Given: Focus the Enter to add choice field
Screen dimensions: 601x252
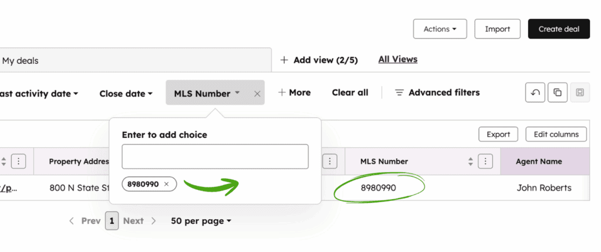Looking at the screenshot, I should click(x=215, y=156).
